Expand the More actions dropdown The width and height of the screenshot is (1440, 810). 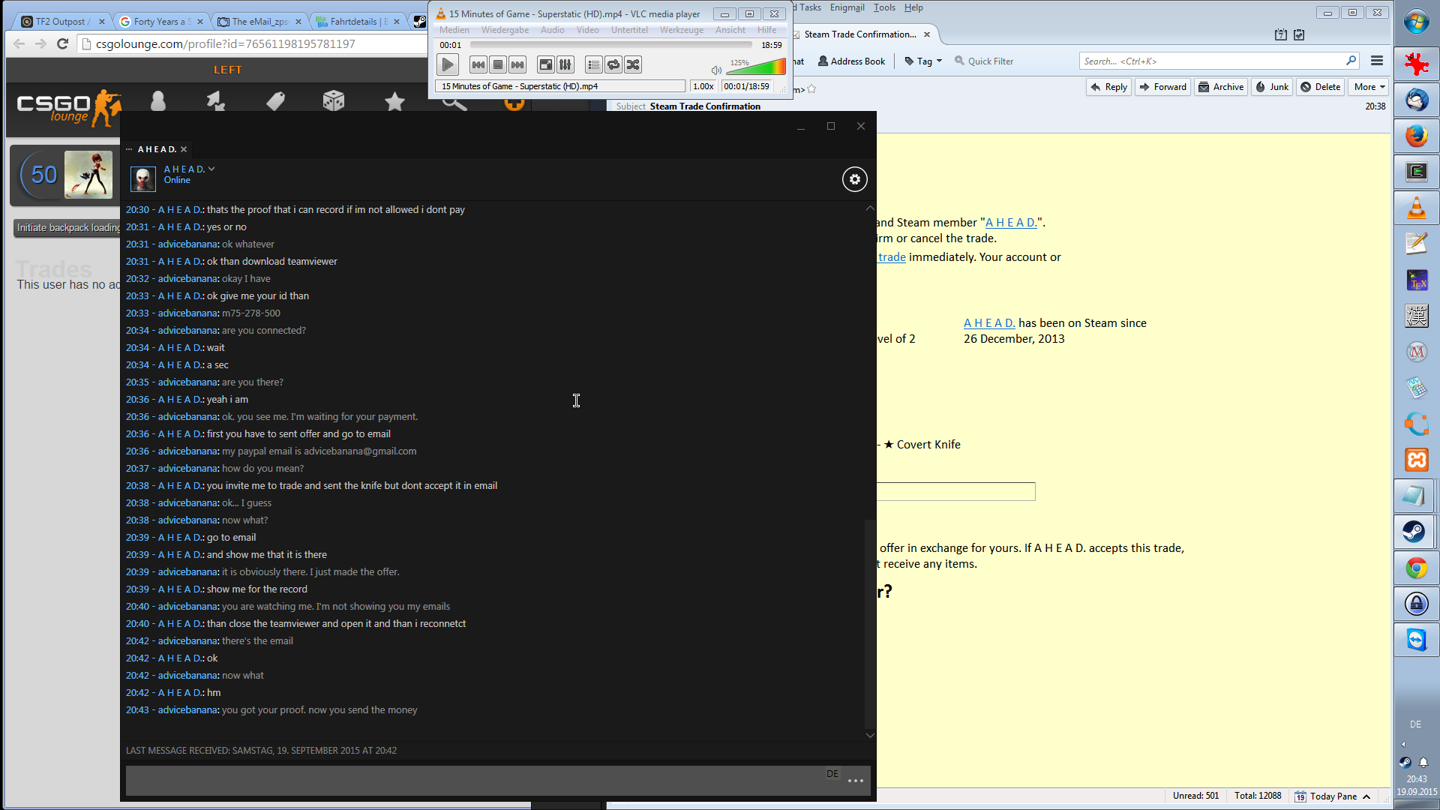click(1369, 87)
